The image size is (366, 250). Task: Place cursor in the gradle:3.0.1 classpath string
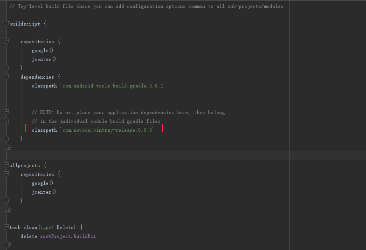click(x=112, y=86)
